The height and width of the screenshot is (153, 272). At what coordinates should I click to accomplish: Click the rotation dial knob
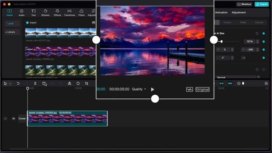click(x=244, y=58)
